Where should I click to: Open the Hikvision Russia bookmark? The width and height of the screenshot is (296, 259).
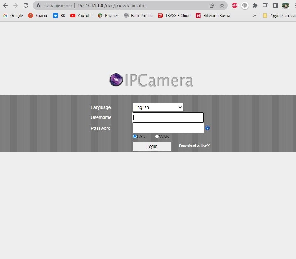coord(213,16)
